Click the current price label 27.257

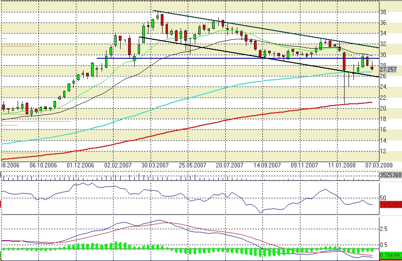click(x=388, y=69)
